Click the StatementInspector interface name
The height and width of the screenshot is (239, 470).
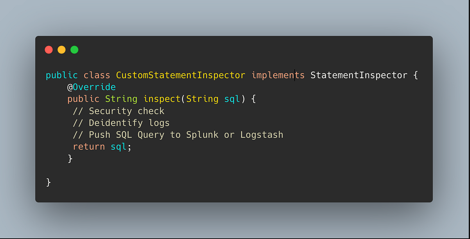click(359, 75)
